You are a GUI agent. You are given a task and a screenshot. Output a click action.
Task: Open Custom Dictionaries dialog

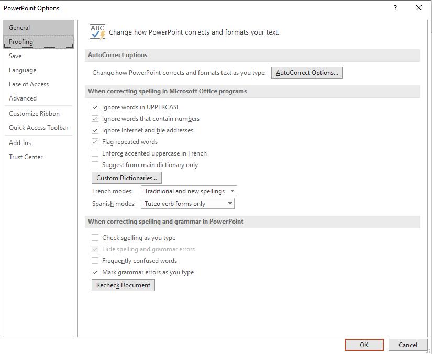click(127, 178)
